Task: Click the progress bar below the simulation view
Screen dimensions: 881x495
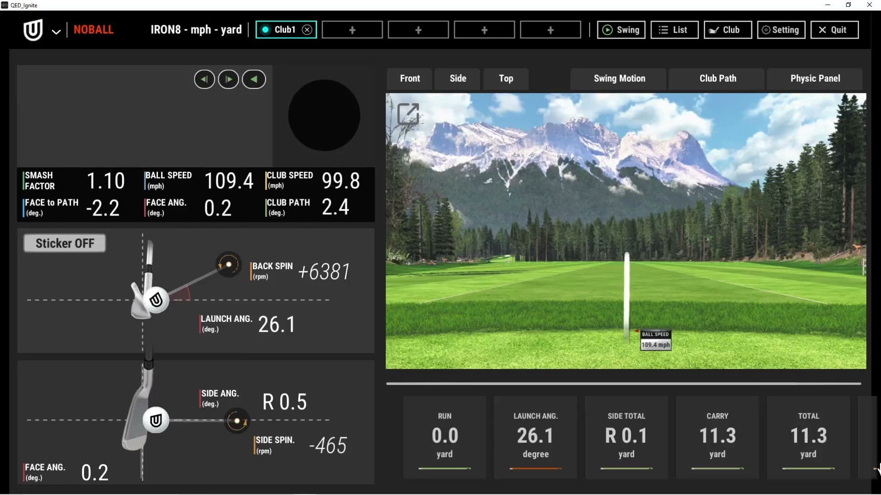Action: pos(623,383)
